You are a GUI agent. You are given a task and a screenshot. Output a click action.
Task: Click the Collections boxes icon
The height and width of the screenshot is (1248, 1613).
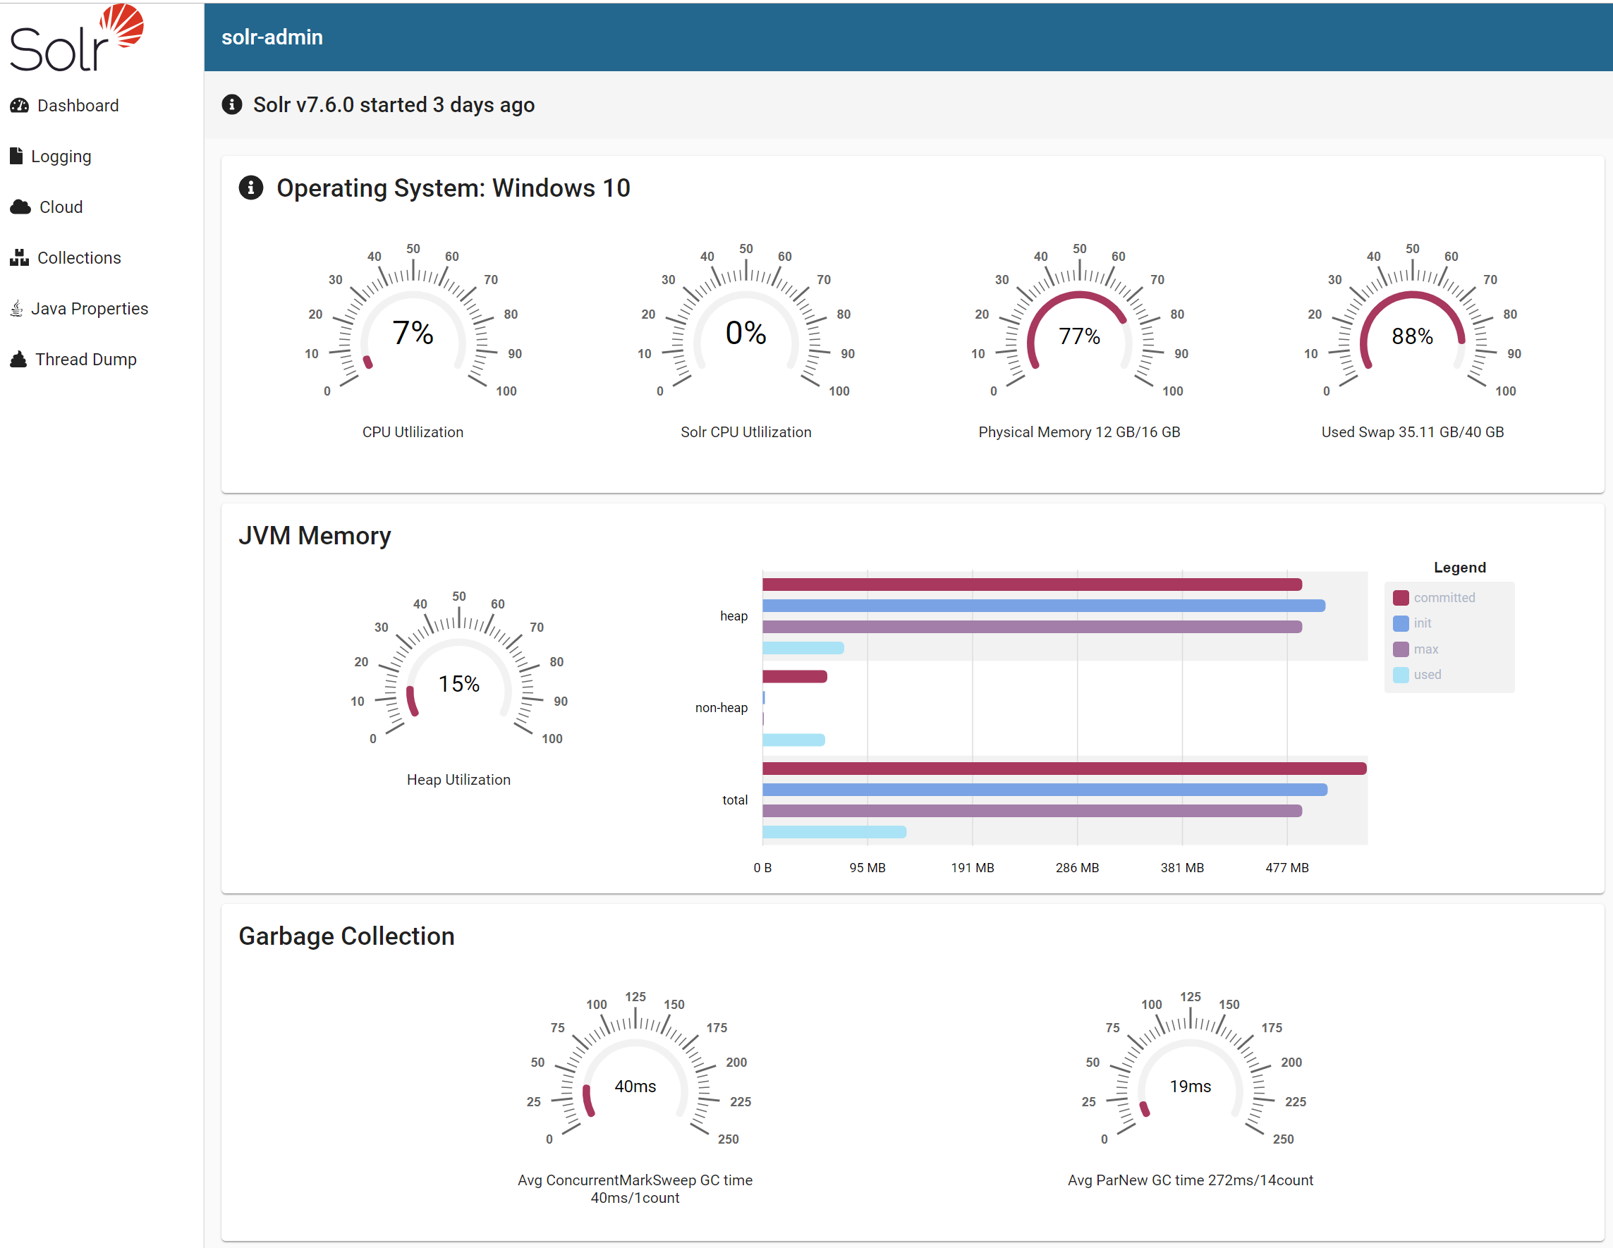tap(19, 258)
